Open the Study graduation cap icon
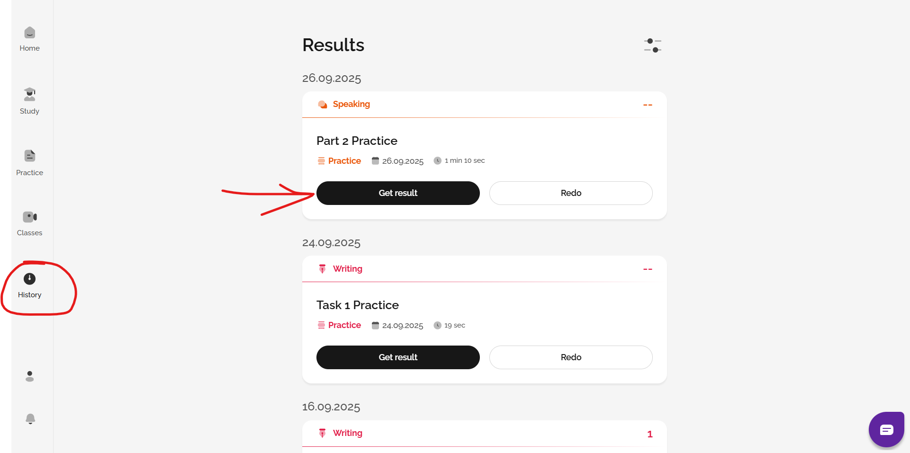This screenshot has height=453, width=910. tap(29, 94)
